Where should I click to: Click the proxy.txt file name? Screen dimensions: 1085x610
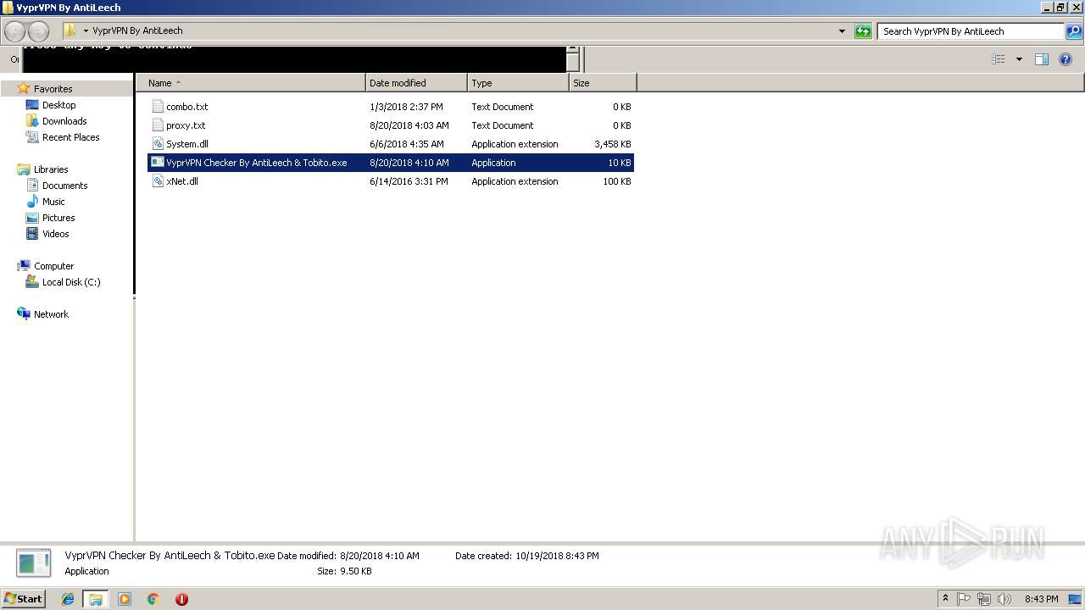186,125
